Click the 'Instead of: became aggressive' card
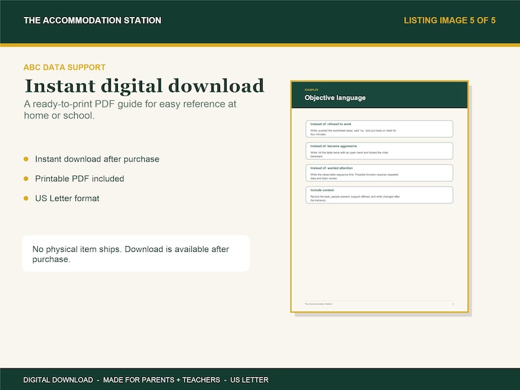The width and height of the screenshot is (520, 390). pos(379,151)
